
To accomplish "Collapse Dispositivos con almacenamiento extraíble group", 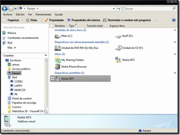I will [175, 42].
